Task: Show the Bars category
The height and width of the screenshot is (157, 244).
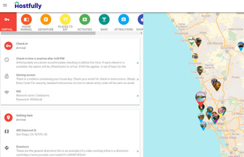Action: (104, 22)
